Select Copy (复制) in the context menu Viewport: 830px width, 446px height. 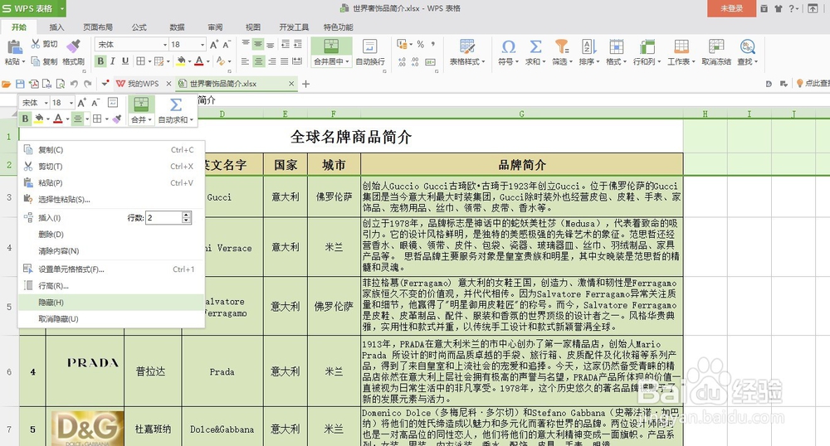111,149
